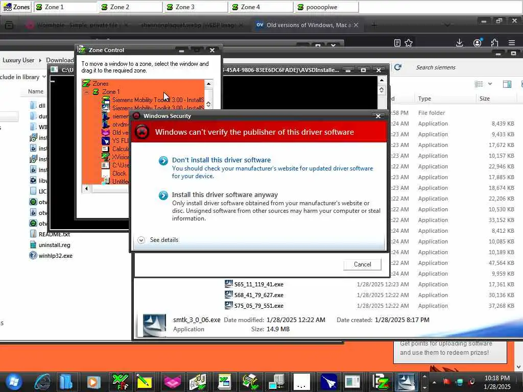Switch to Zone 4 tab

point(261,7)
